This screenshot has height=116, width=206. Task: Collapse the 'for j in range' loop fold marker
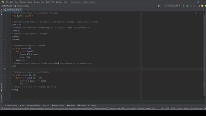(x=11, y=52)
